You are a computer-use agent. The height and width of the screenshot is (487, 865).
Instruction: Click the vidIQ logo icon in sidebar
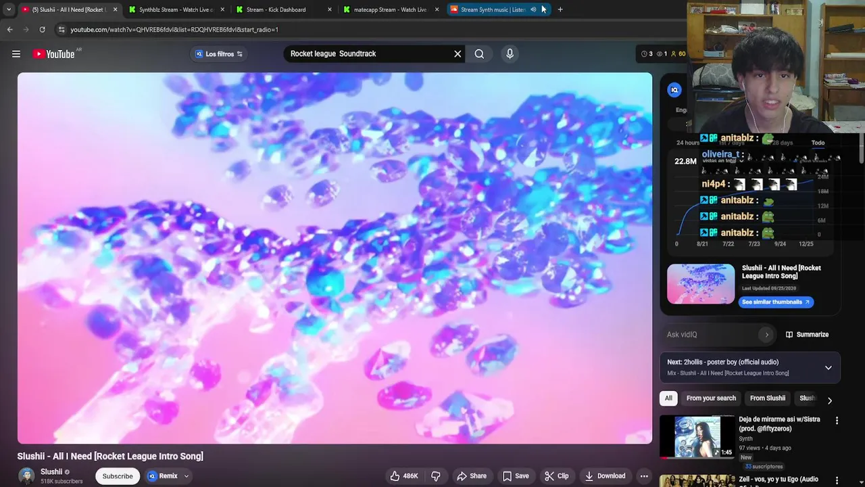click(674, 90)
